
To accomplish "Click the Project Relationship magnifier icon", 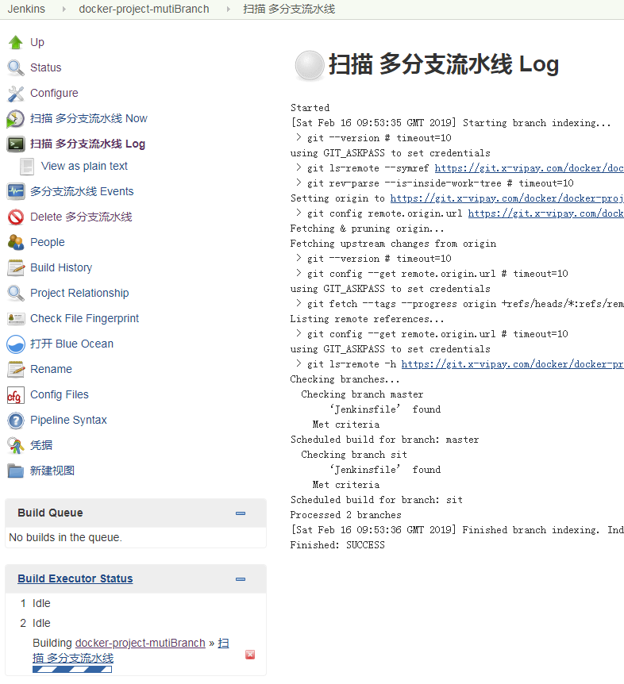I will pyautogui.click(x=16, y=293).
